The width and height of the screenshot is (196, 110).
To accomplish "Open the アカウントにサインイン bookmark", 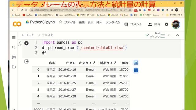I will [x=86, y=15].
